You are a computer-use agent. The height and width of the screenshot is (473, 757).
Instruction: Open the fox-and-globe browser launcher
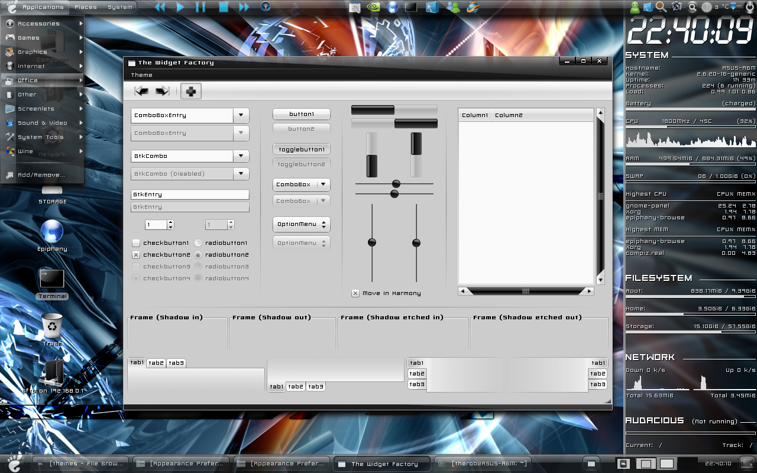473,7
